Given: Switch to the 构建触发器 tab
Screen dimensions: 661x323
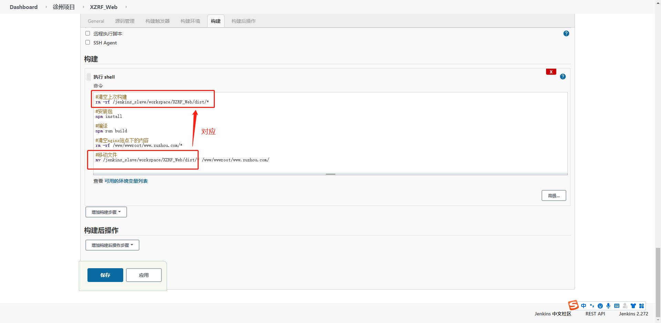Looking at the screenshot, I should click(x=157, y=21).
